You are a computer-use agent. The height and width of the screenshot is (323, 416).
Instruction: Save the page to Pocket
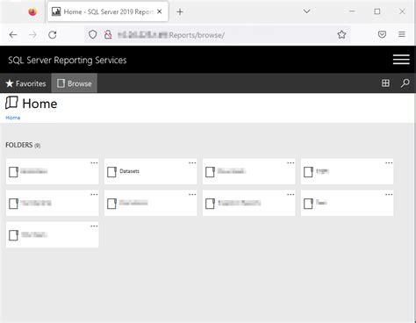tap(382, 34)
